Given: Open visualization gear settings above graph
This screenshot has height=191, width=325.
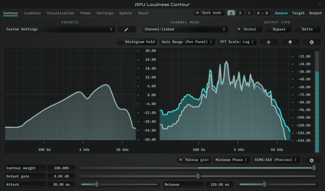Looking at the screenshot, I should [x=311, y=42].
